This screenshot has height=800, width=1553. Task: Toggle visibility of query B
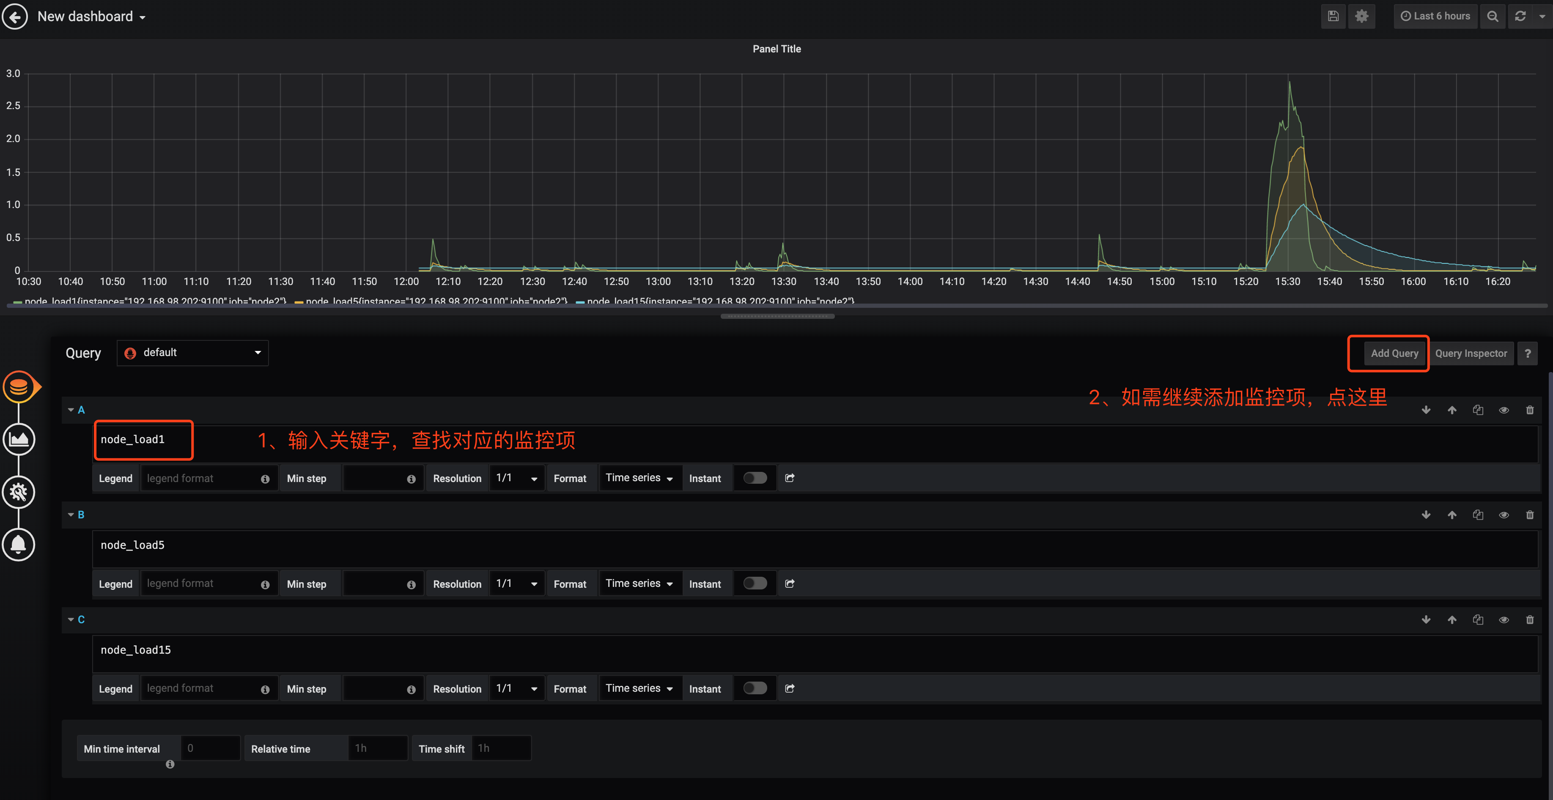pos(1504,515)
